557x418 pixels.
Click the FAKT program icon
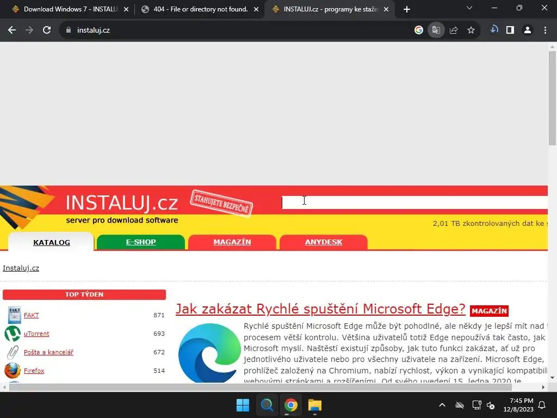(x=14, y=315)
